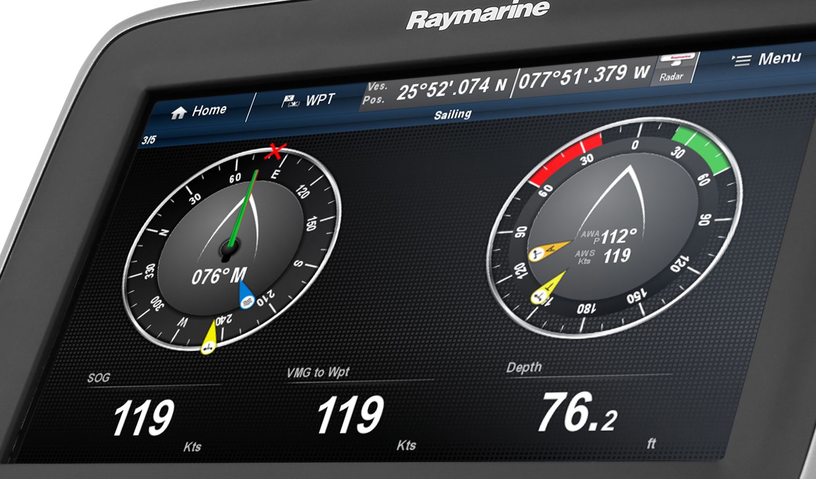This screenshot has height=479, width=816.
Task: Tap the AWS 119 Kts readout
Action: 603,256
